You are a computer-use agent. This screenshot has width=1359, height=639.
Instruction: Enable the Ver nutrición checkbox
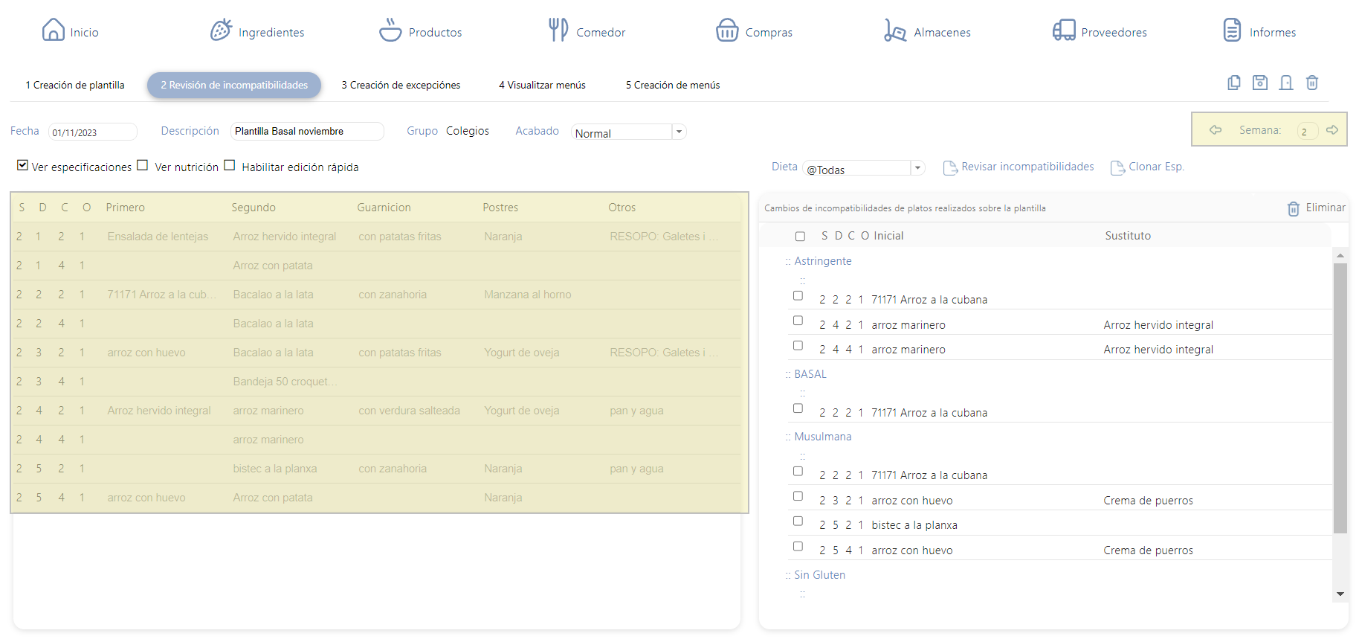tap(143, 166)
